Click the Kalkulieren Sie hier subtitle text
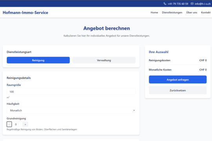The width and height of the screenshot is (212, 141). coord(106,36)
